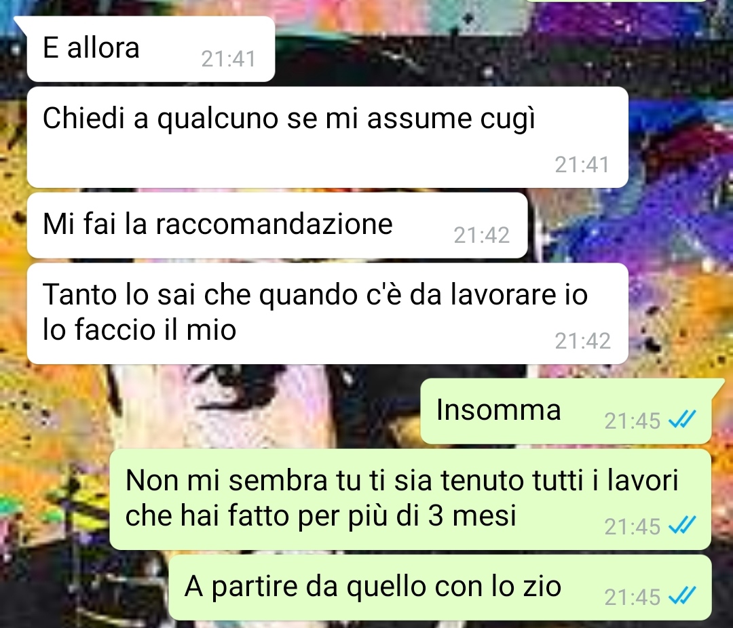Image resolution: width=733 pixels, height=628 pixels.
Task: Click the 21:41 timestamp on "E allora"
Action: click(x=229, y=60)
